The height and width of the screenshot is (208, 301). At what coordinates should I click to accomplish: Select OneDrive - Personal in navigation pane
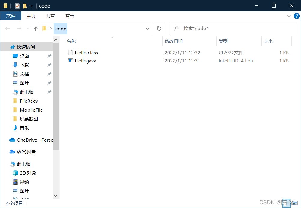pyautogui.click(x=35, y=140)
